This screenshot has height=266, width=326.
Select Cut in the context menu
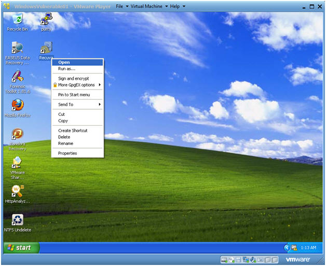pyautogui.click(x=77, y=114)
